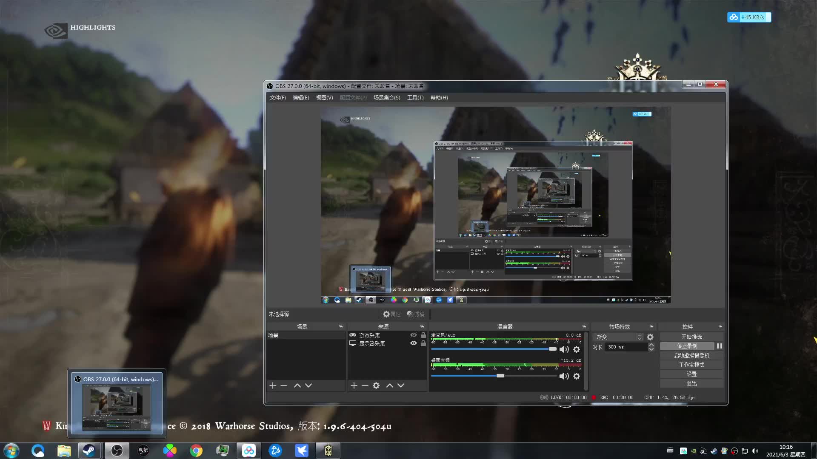Move scene up in Scenes panel

(297, 385)
